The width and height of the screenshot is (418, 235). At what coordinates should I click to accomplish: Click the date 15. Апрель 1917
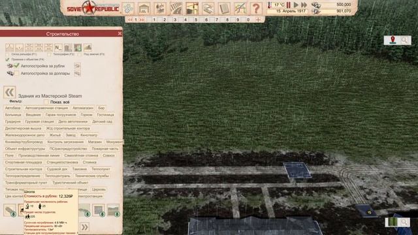pos(287,11)
